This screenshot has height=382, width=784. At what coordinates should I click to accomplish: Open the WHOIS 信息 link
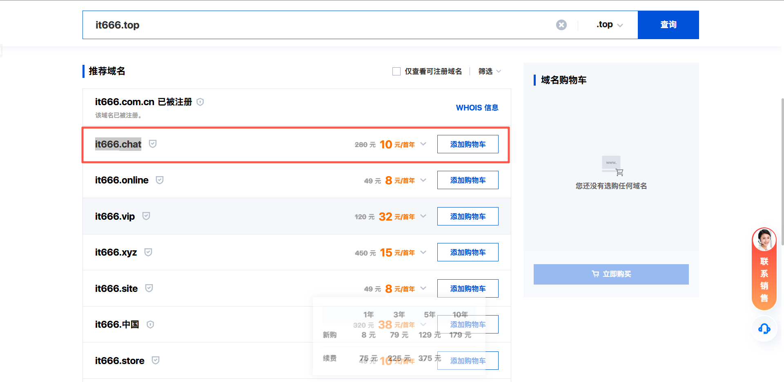[x=477, y=108]
